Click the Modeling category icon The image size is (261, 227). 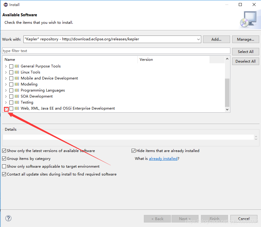[x=17, y=84]
